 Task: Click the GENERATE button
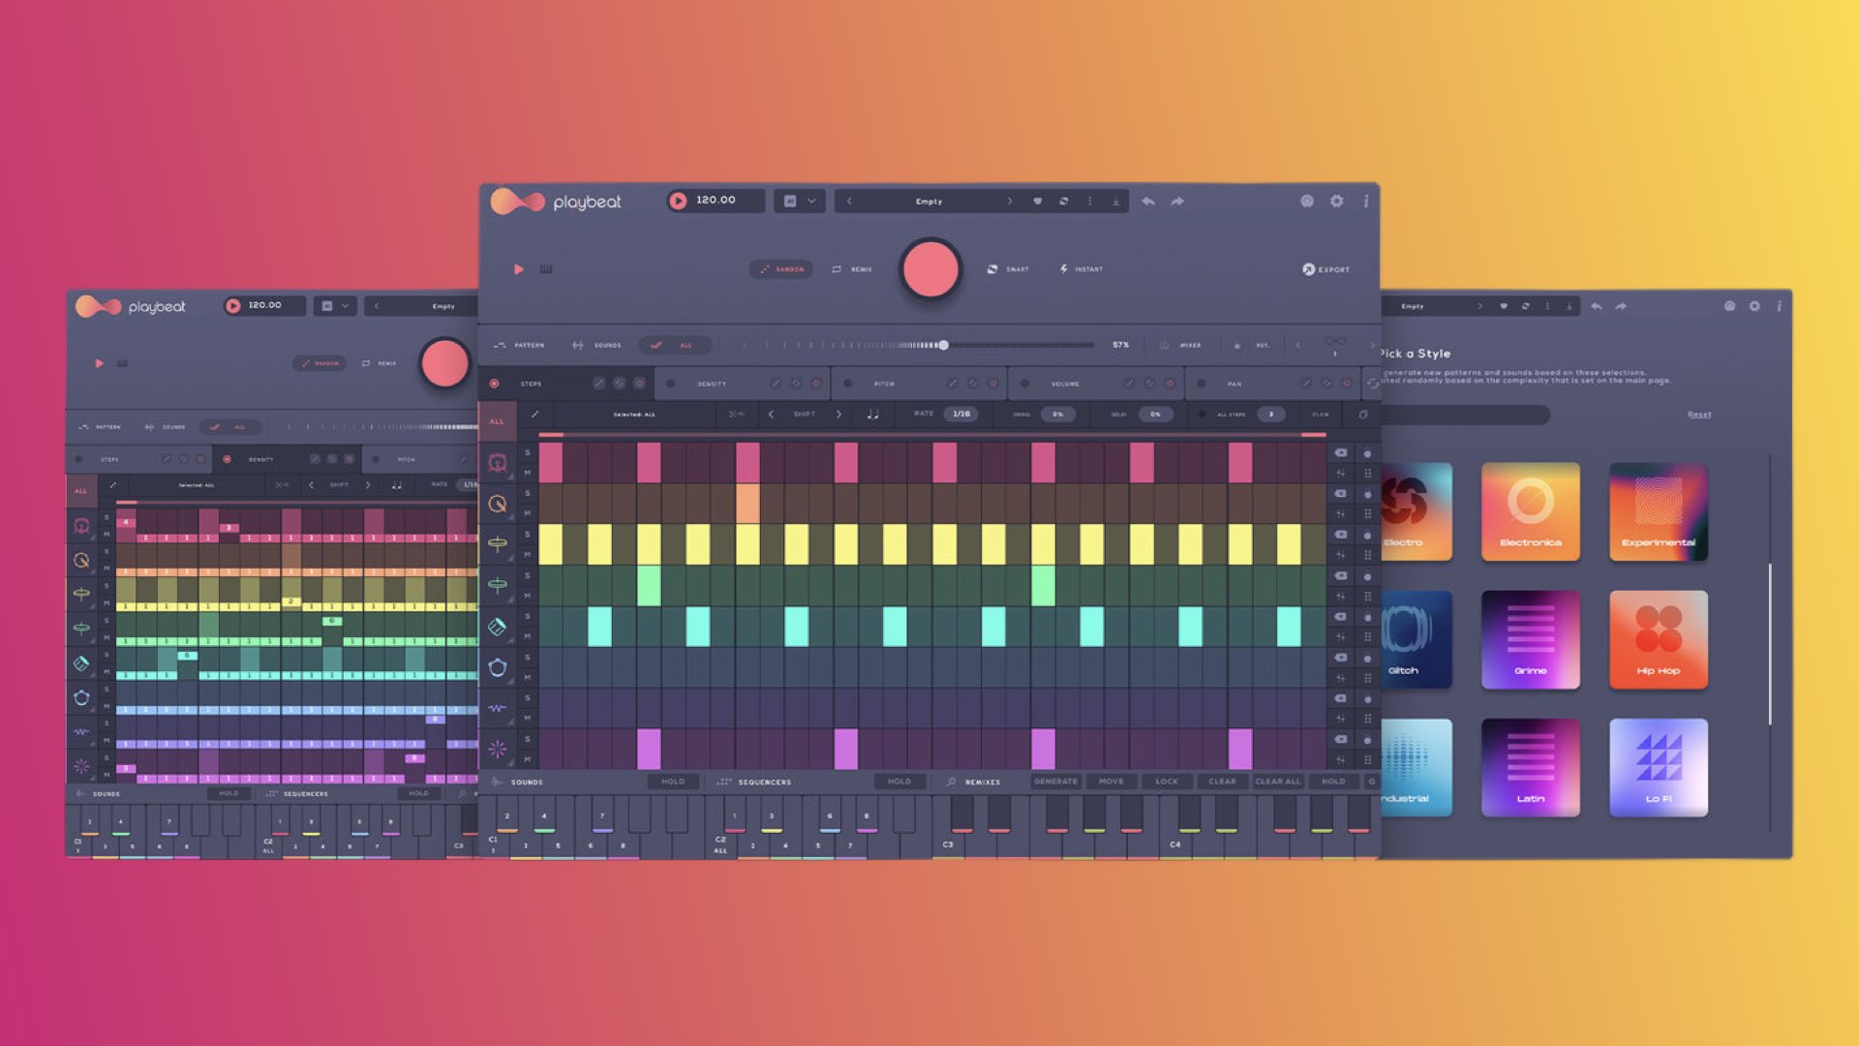click(1055, 782)
